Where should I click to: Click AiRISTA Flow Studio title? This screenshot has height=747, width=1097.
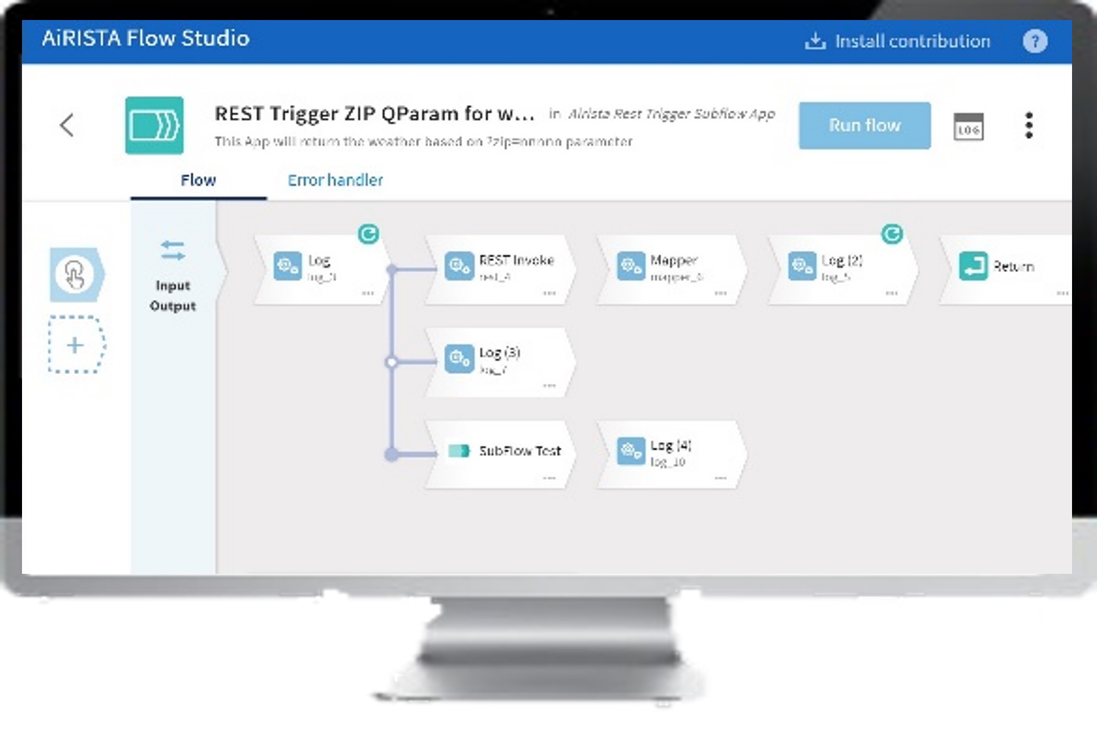(x=146, y=38)
